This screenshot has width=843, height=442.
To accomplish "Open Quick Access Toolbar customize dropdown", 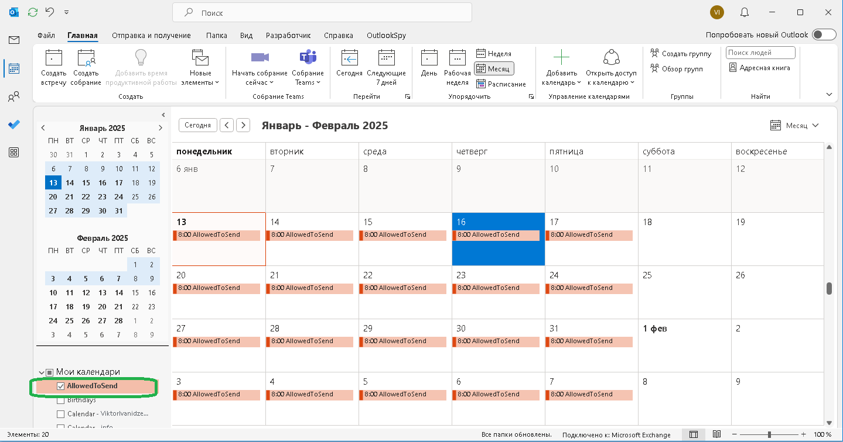I will pyautogui.click(x=66, y=12).
